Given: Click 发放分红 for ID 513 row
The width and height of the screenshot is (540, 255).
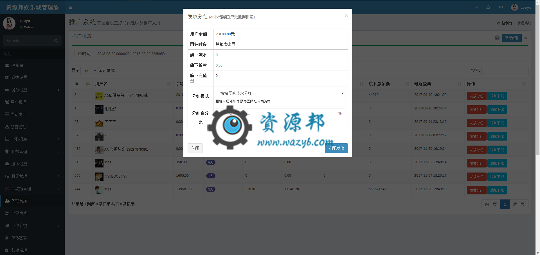Looking at the screenshot, I should coord(476,163).
